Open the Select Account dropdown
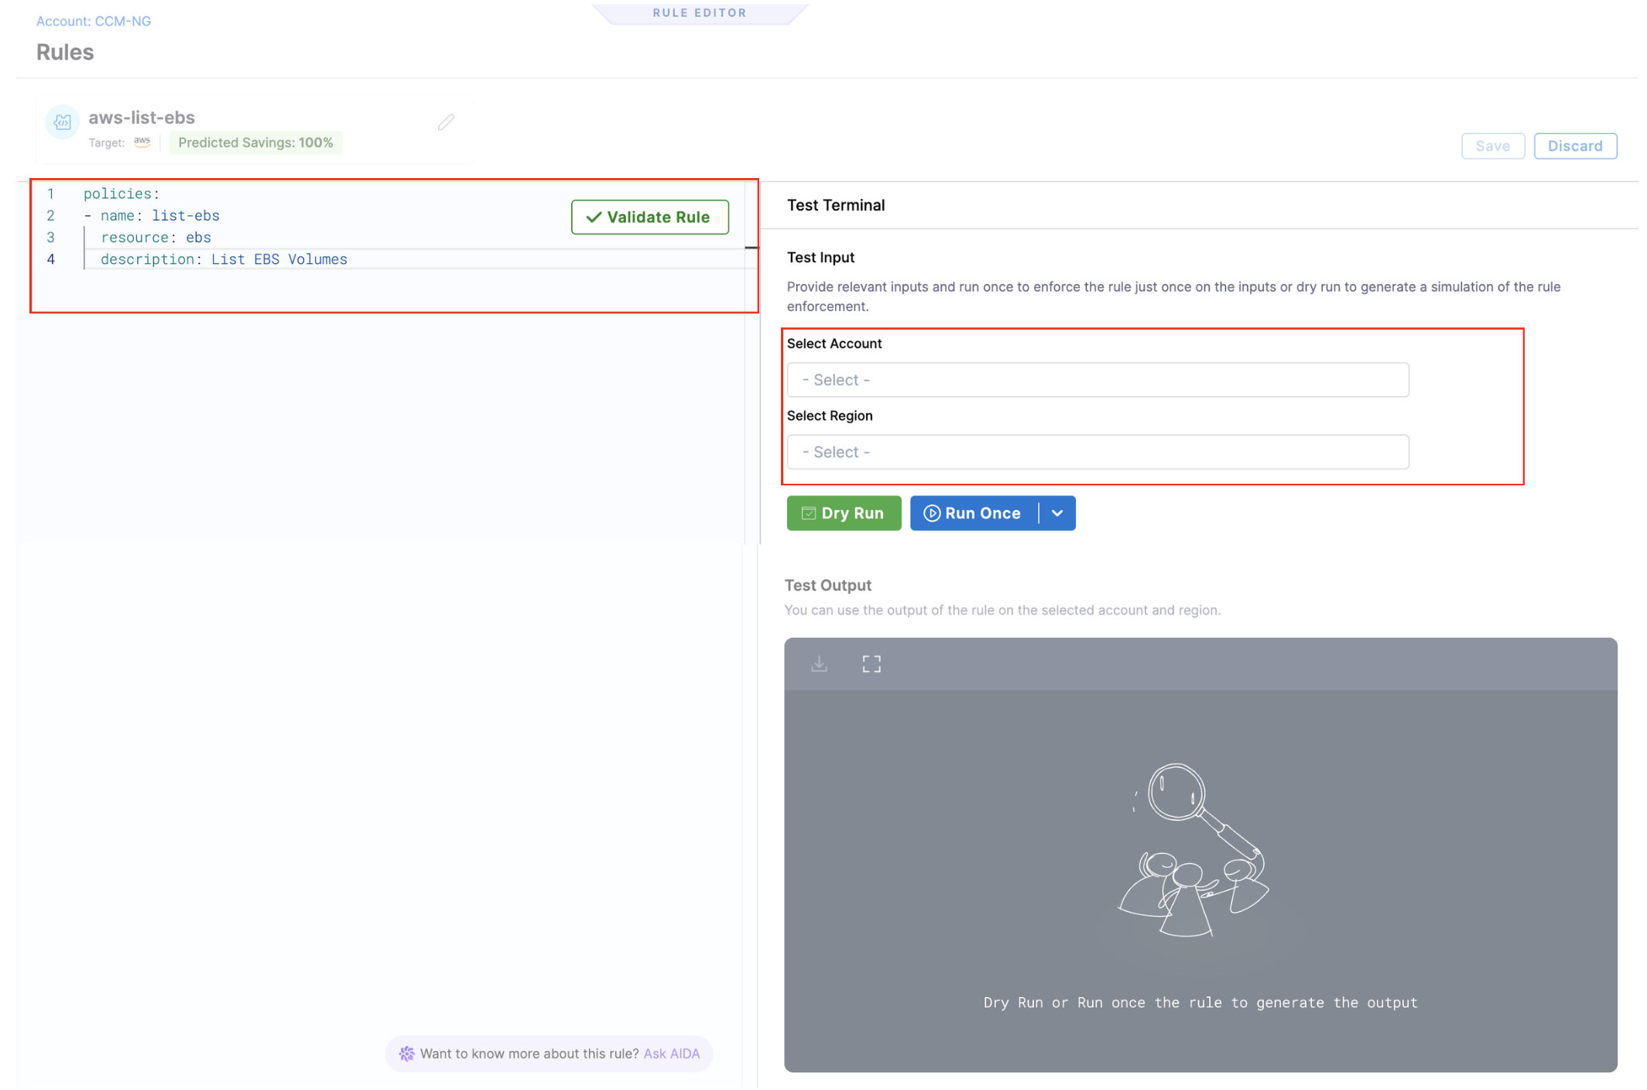1647x1090 pixels. (x=1097, y=380)
